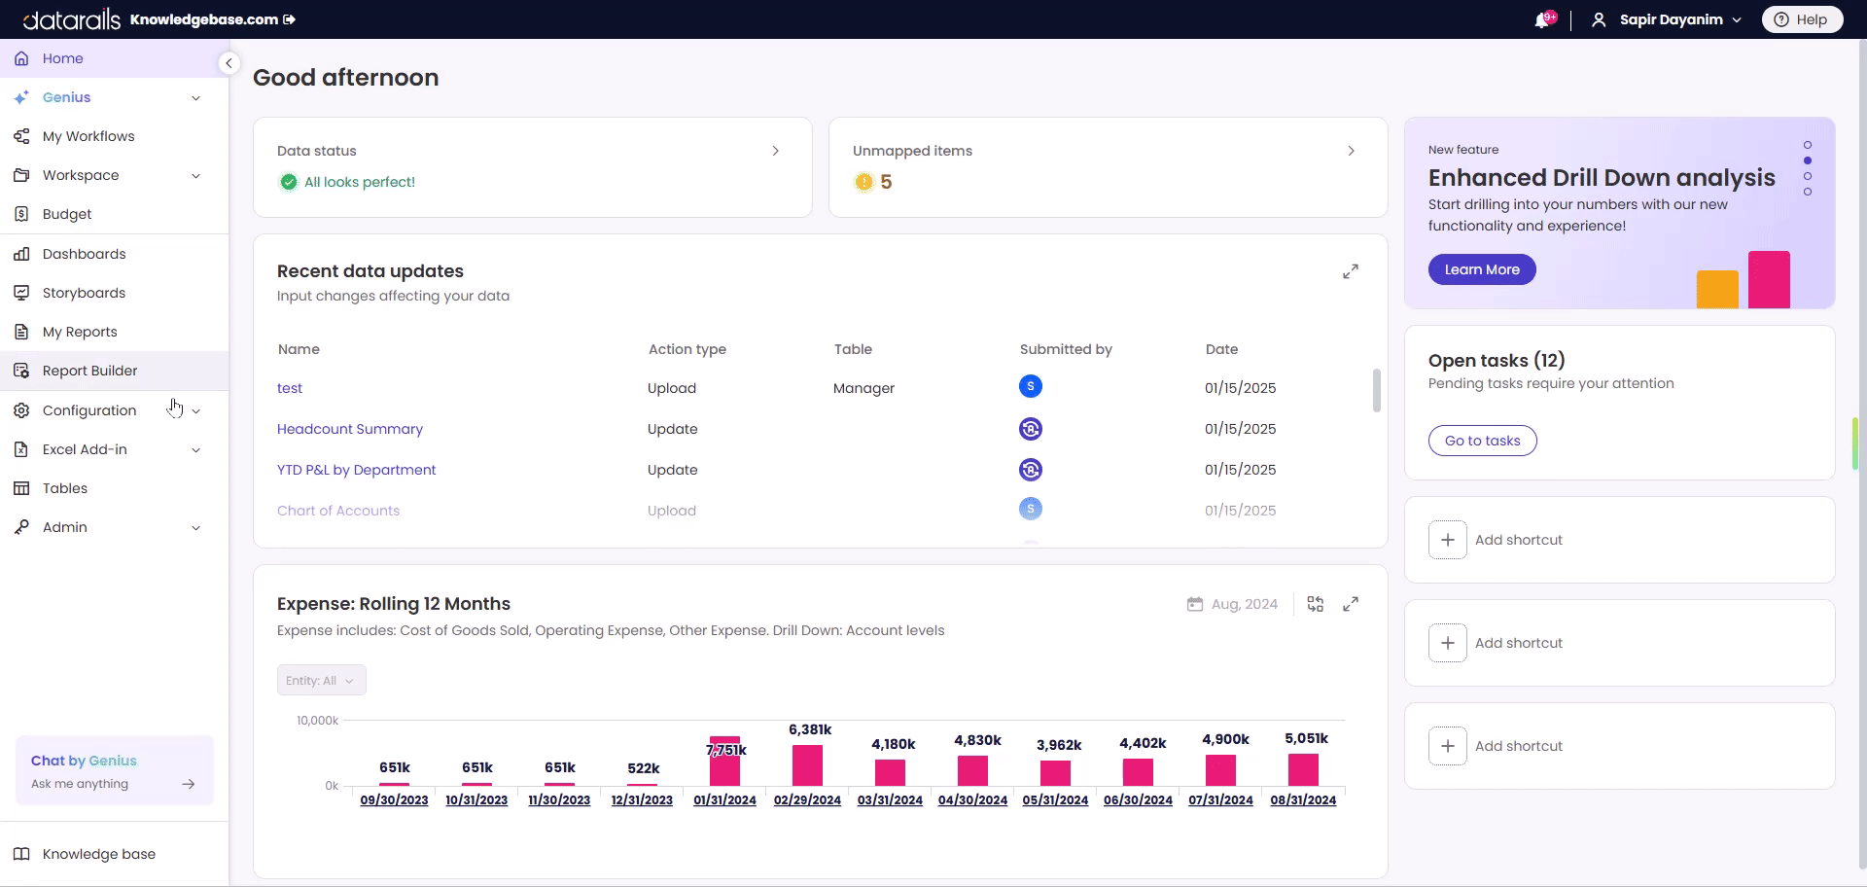This screenshot has width=1867, height=887.
Task: Click the chart settings icon beside Aug, 2024
Action: (x=1316, y=604)
